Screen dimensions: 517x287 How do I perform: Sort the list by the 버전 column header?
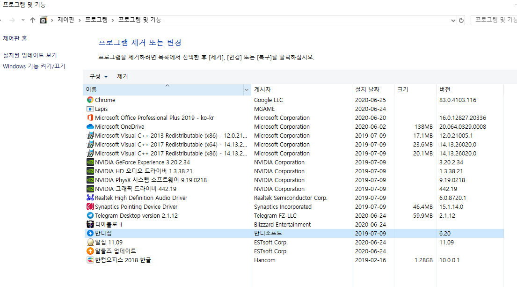coord(470,90)
